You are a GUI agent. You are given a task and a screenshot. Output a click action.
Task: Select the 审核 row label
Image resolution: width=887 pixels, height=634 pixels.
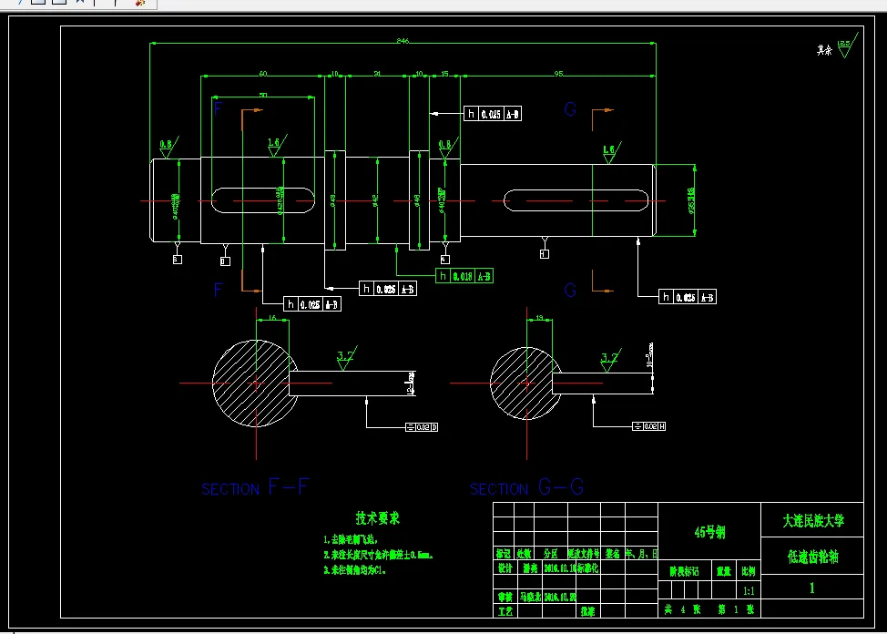click(505, 597)
